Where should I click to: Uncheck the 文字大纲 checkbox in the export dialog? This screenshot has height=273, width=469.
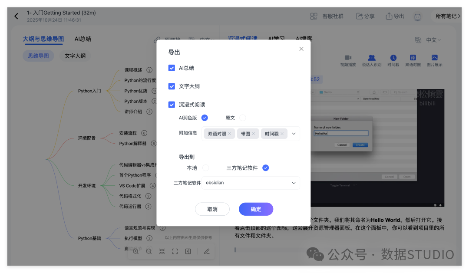172,86
